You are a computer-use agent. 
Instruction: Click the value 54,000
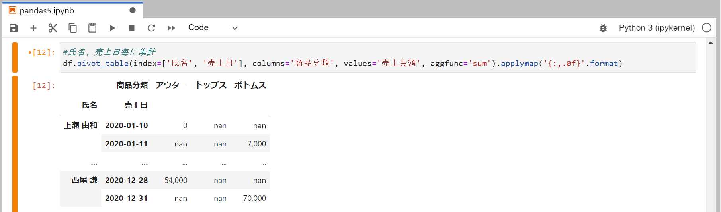pos(176,180)
